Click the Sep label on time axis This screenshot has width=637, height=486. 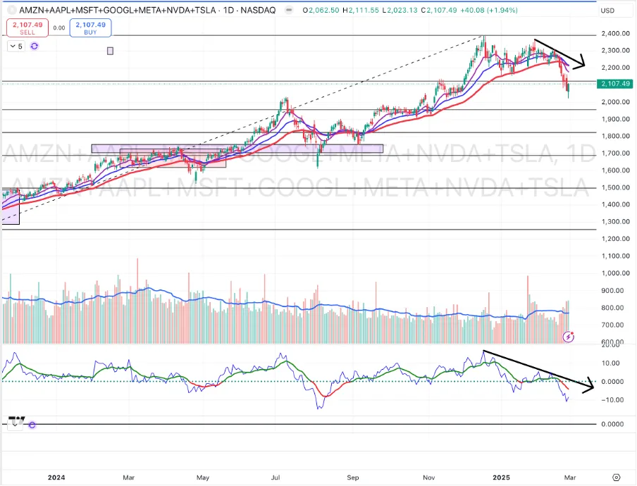pyautogui.click(x=352, y=478)
